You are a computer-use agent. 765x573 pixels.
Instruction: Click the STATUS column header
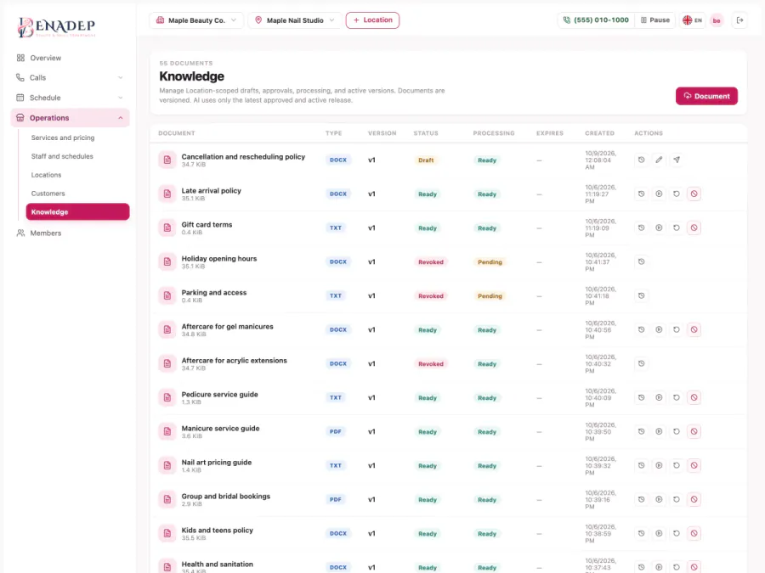[426, 133]
